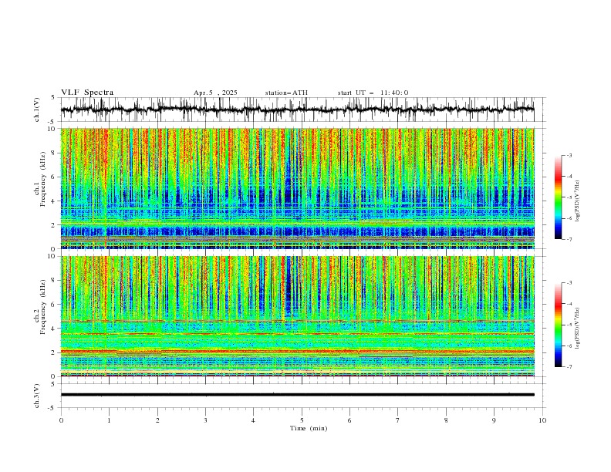Click the 'Time (min)' axis label

[x=309, y=428]
